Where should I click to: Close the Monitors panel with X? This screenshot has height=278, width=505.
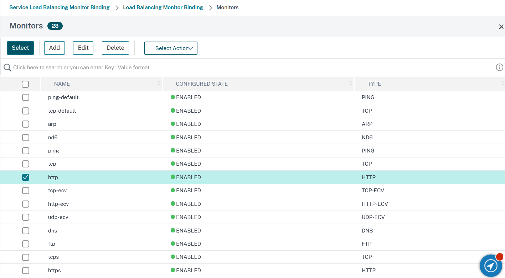click(501, 27)
